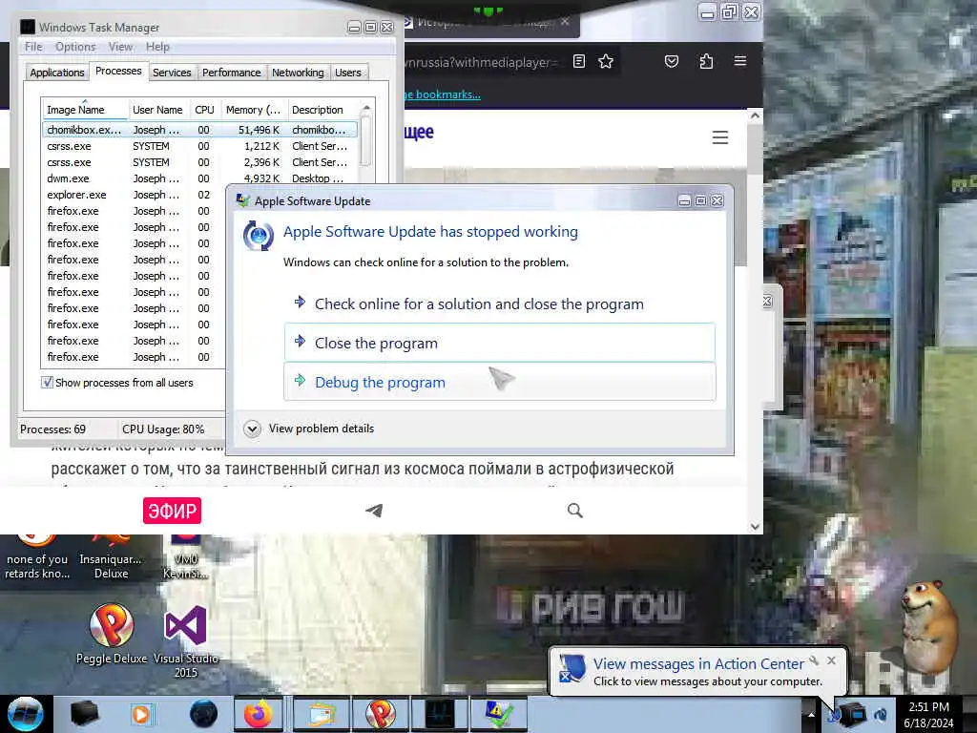Open Firefox reader view icon
This screenshot has height=733, width=977.
(x=579, y=61)
